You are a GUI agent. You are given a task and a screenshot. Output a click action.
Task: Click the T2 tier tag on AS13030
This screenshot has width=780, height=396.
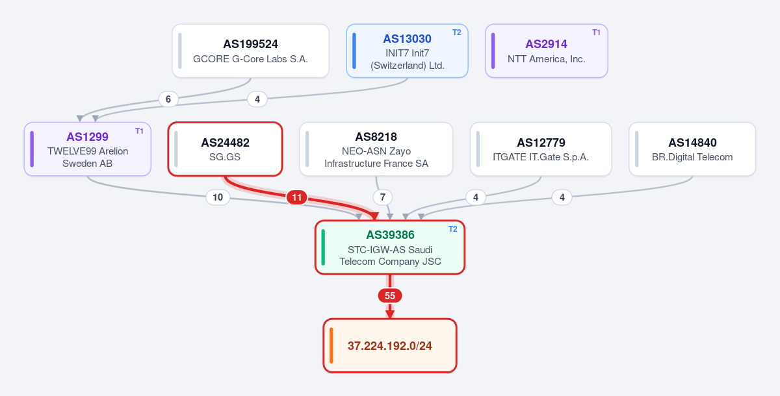456,32
